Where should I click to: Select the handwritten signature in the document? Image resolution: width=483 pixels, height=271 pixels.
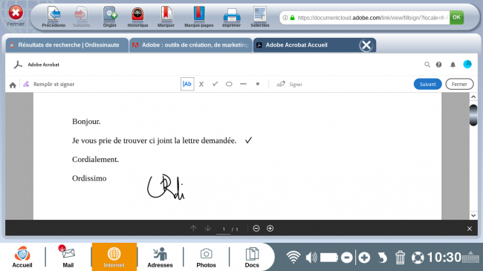(166, 186)
